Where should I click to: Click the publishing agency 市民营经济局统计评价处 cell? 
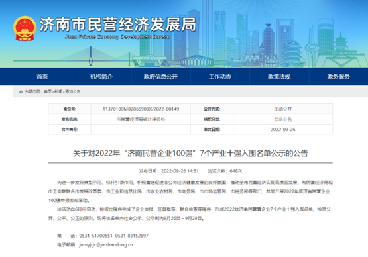click(x=141, y=119)
